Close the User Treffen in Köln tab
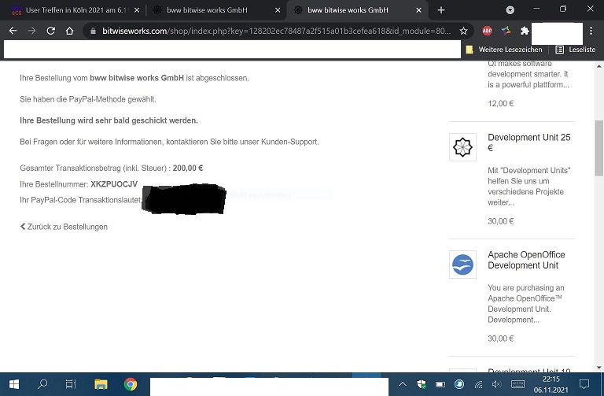Image resolution: width=604 pixels, height=396 pixels. pyautogui.click(x=137, y=10)
